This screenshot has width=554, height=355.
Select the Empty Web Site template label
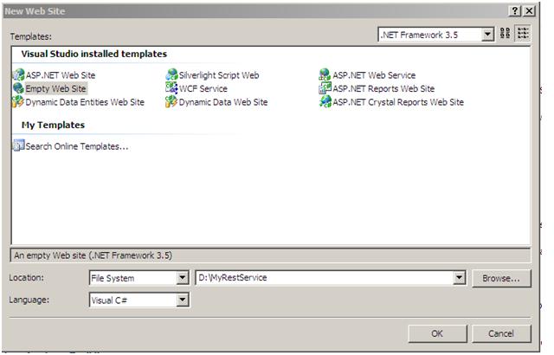(55, 88)
